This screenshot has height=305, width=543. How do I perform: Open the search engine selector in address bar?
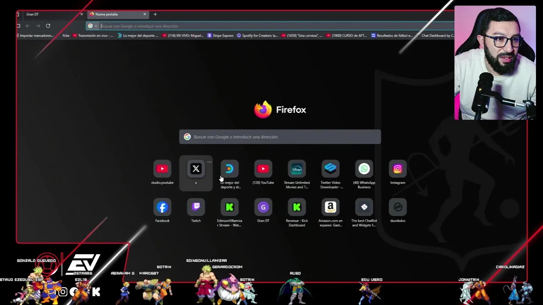[92, 26]
